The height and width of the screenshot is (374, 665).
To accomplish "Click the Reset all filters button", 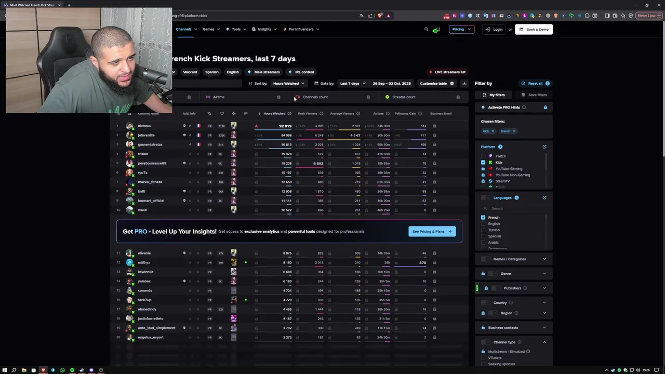I will [x=536, y=83].
